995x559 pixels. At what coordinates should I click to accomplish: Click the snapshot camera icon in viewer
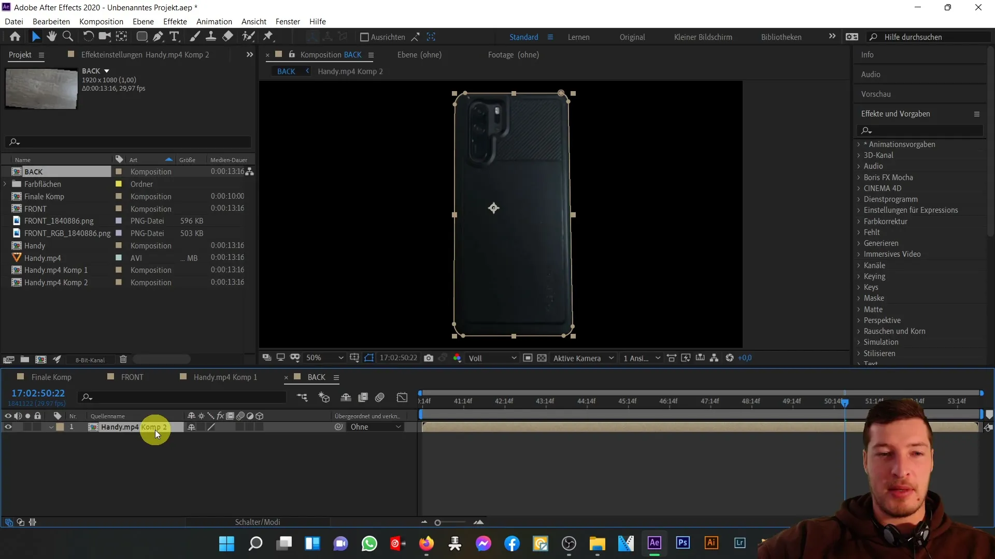429,358
